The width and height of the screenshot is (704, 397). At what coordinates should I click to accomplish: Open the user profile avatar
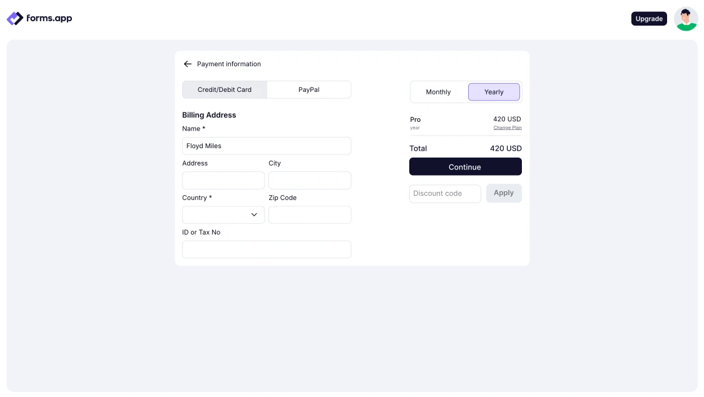pos(686,19)
